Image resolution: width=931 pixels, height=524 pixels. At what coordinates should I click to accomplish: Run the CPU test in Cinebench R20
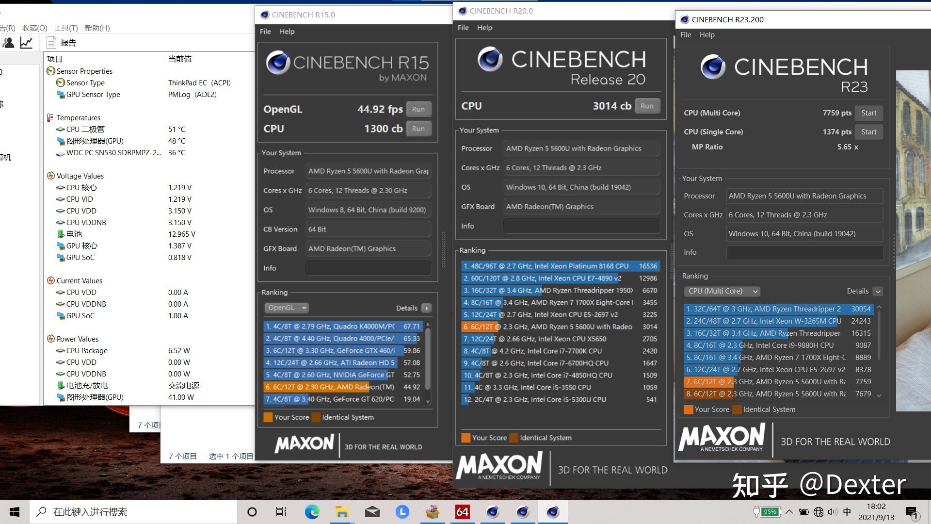(x=646, y=106)
